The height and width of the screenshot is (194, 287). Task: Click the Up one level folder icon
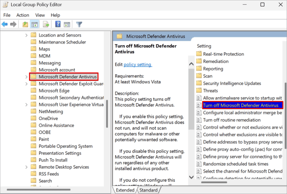pyautogui.click(x=25, y=24)
